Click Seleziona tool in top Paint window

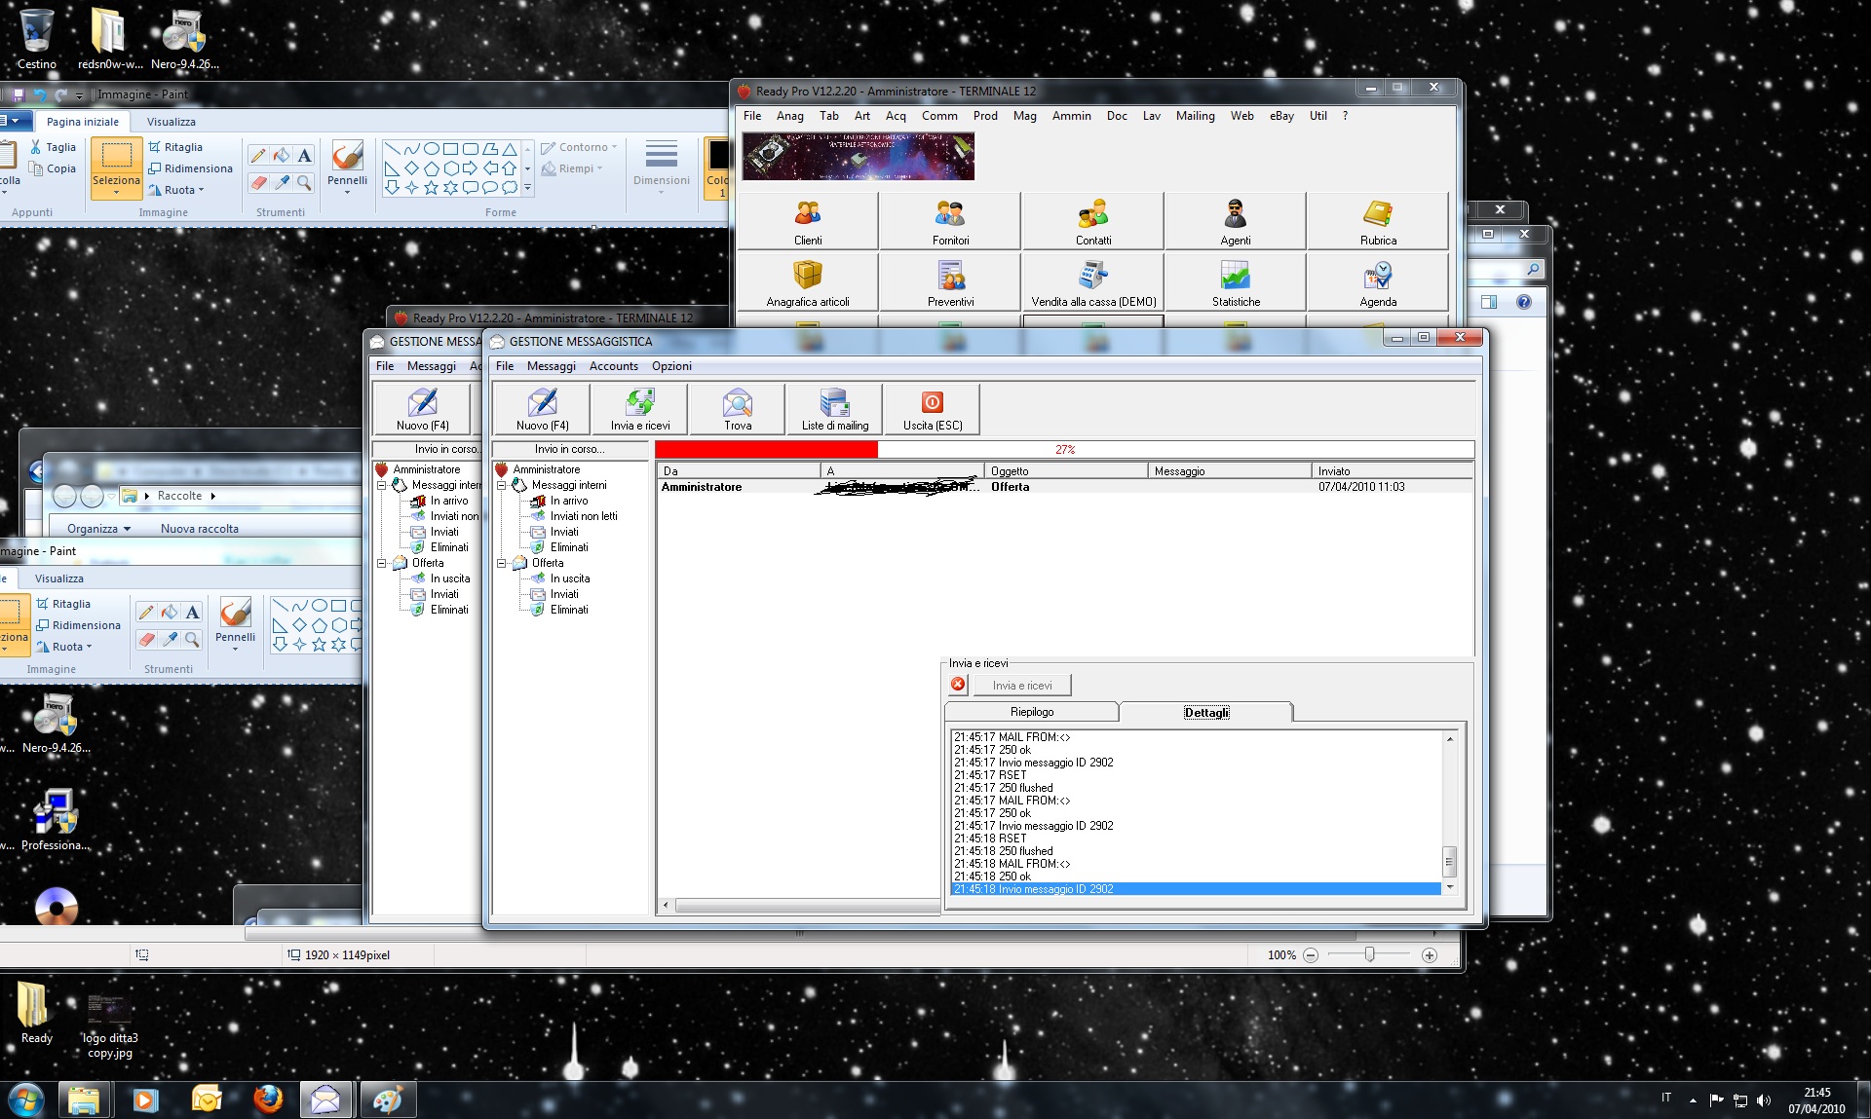(x=116, y=168)
